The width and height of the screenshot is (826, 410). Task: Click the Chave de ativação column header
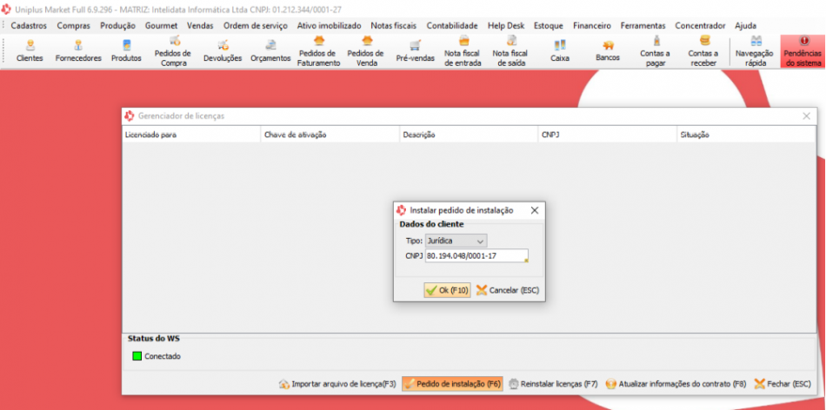click(330, 135)
